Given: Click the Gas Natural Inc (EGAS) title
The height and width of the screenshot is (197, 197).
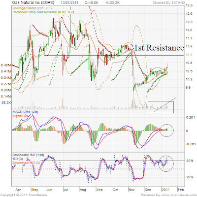Looking at the screenshot, I should click(x=33, y=2).
